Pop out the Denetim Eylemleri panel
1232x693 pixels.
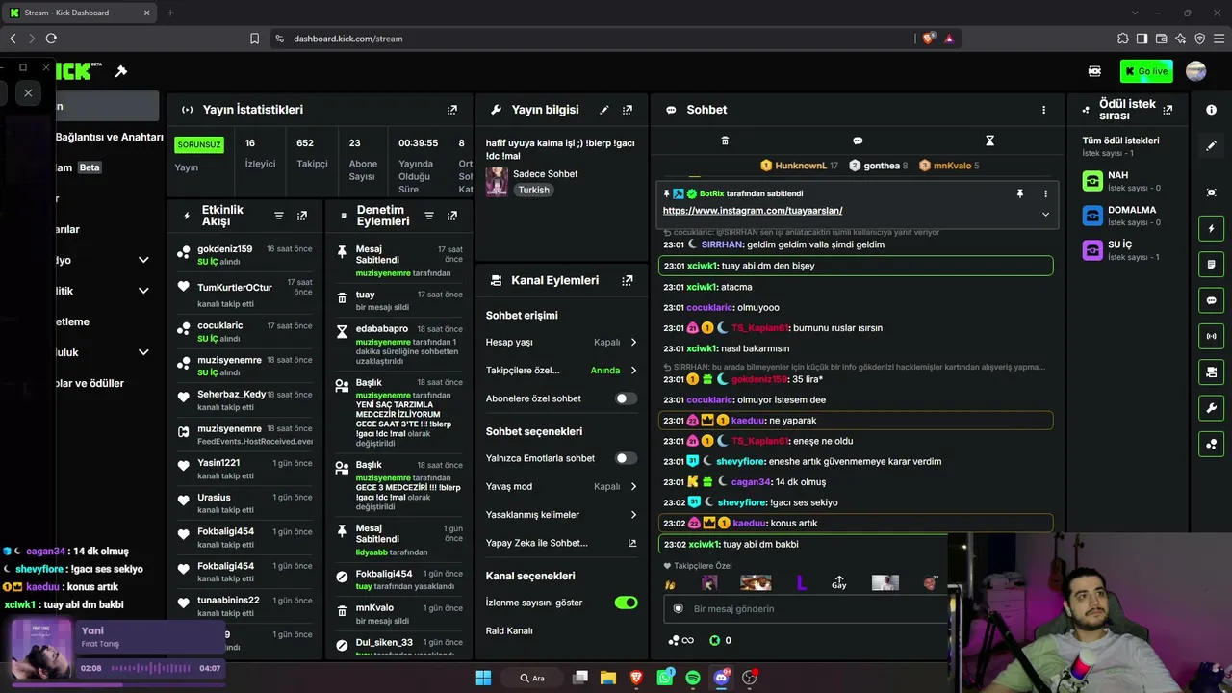click(452, 216)
